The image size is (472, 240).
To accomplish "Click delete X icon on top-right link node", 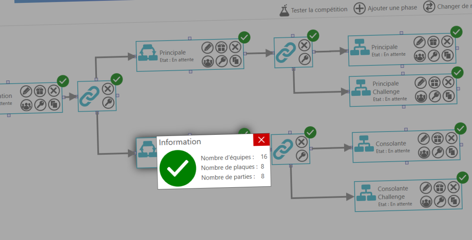I will [304, 45].
